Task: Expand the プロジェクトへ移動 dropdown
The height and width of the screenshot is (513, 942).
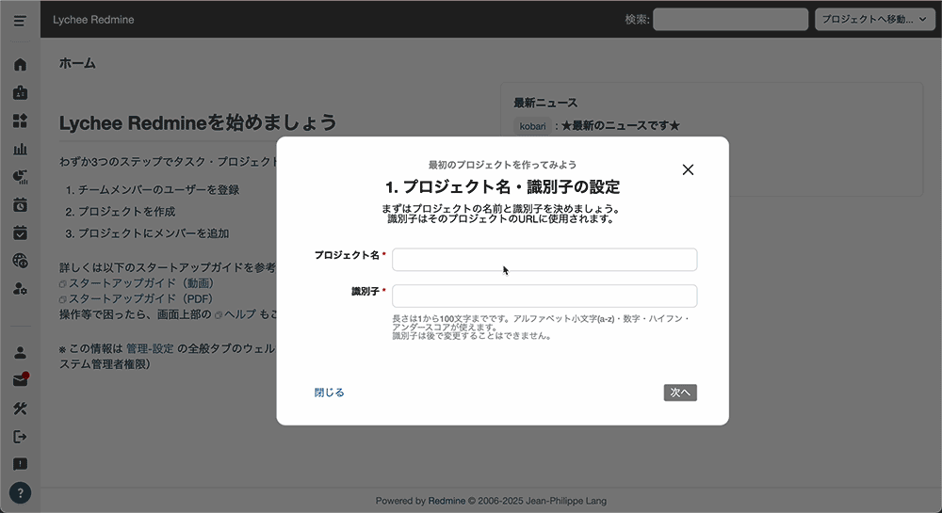Action: [x=874, y=20]
